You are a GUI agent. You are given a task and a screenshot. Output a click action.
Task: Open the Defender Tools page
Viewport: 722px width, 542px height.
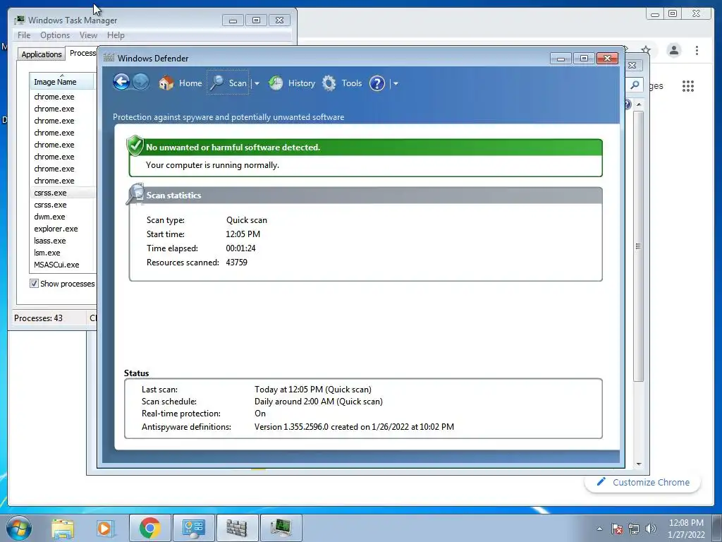(342, 83)
